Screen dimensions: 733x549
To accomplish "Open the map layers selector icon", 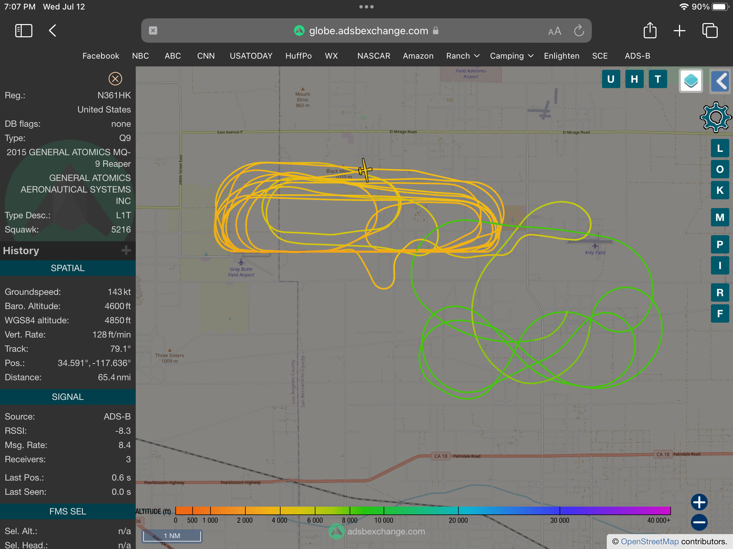I will click(691, 81).
